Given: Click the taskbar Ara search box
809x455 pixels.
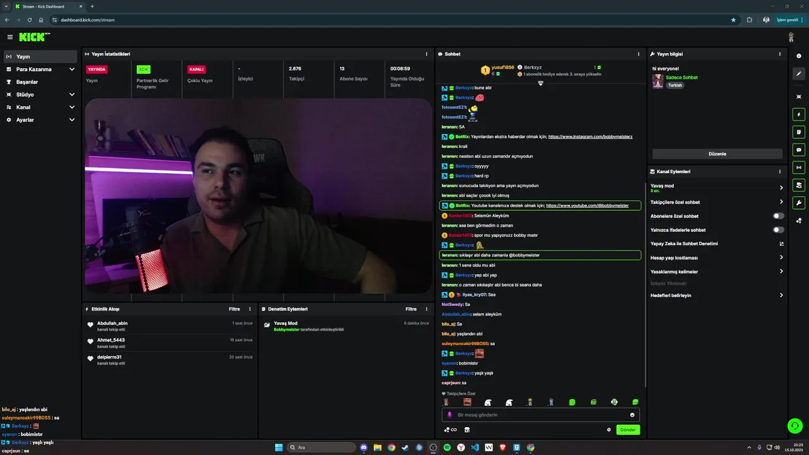Looking at the screenshot, I should coord(322,447).
